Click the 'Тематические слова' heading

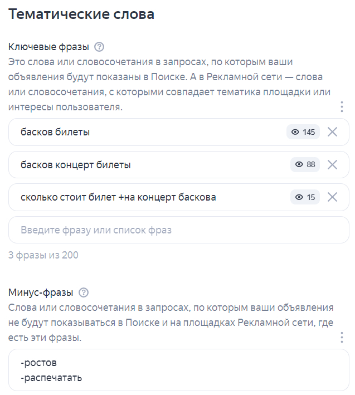81,14
